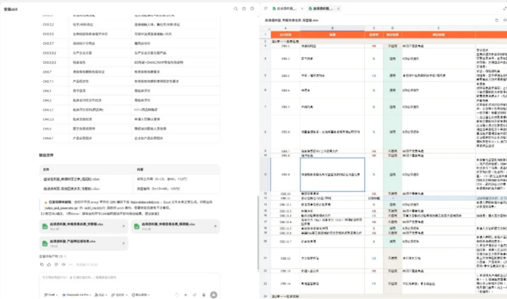Close the inactive first spreadsheet tab

point(302,9)
